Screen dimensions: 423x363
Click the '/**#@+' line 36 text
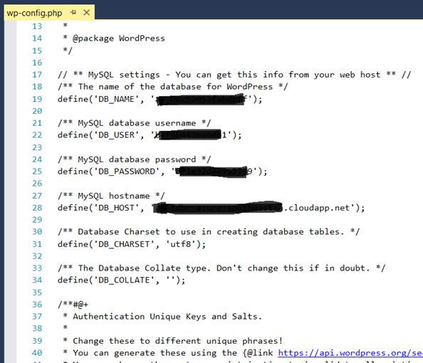click(x=73, y=305)
